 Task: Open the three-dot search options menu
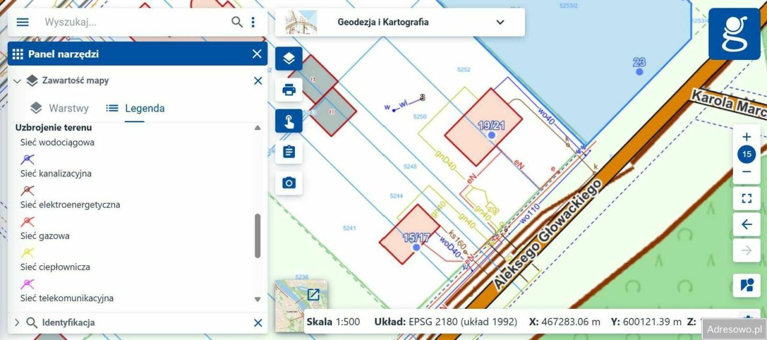(x=253, y=22)
